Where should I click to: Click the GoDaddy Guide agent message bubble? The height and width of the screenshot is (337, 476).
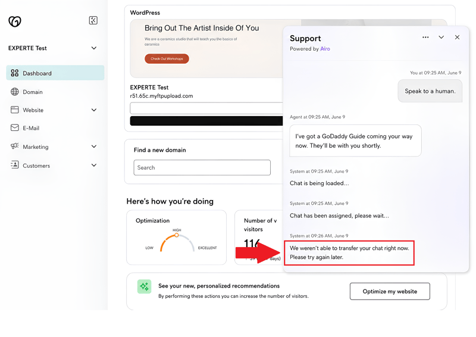tap(355, 141)
